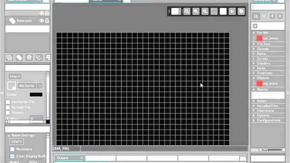The width and height of the screenshot is (290, 163).
Task: Toggle visibility of the Instances layer
Action: click(42, 20)
